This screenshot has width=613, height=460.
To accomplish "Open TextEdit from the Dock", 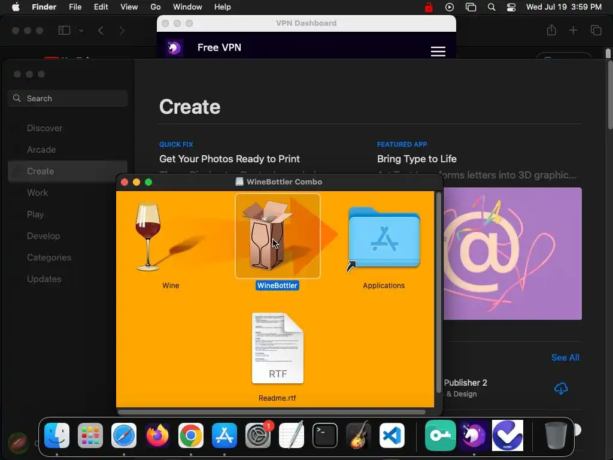I will pyautogui.click(x=292, y=435).
